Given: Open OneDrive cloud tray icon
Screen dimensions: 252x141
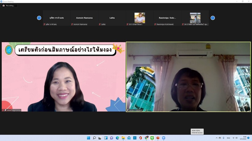Looking at the screenshot, I should tap(220, 138).
